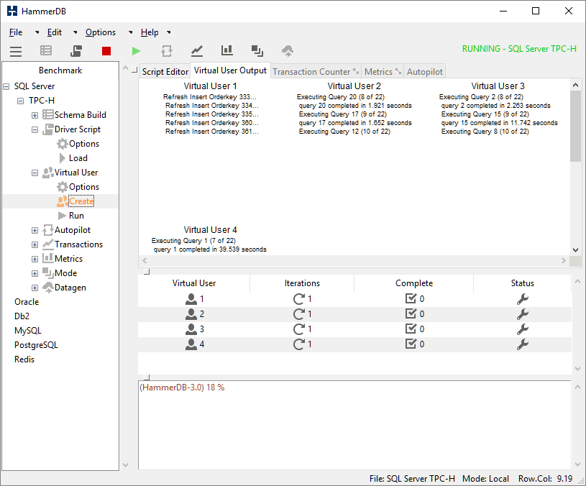Click the Iterations column header
The width and height of the screenshot is (586, 486).
[x=302, y=283]
